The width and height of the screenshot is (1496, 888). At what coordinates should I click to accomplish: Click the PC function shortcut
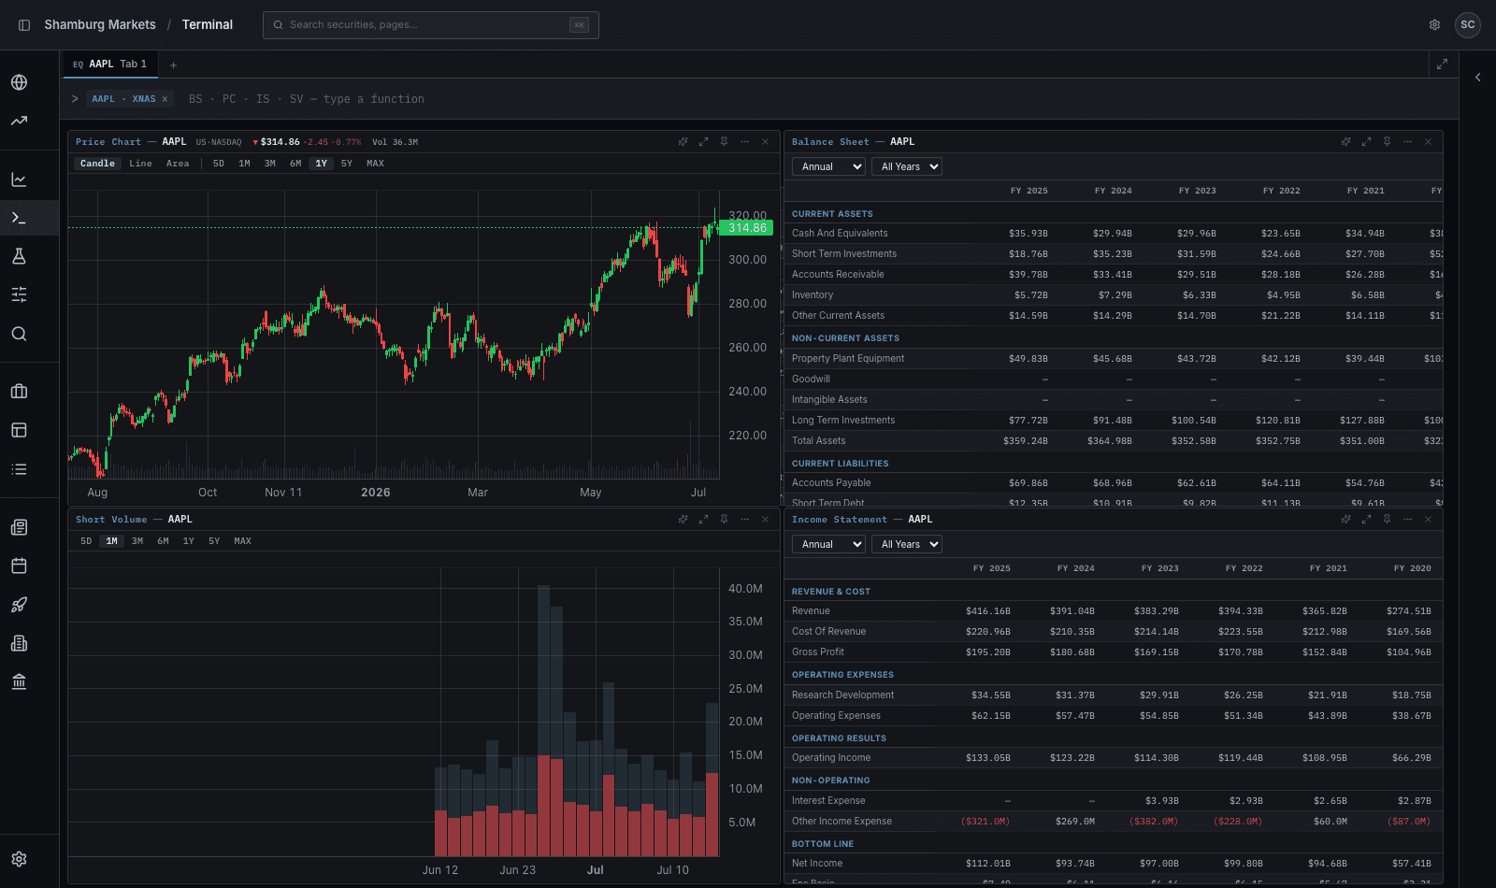click(x=229, y=99)
